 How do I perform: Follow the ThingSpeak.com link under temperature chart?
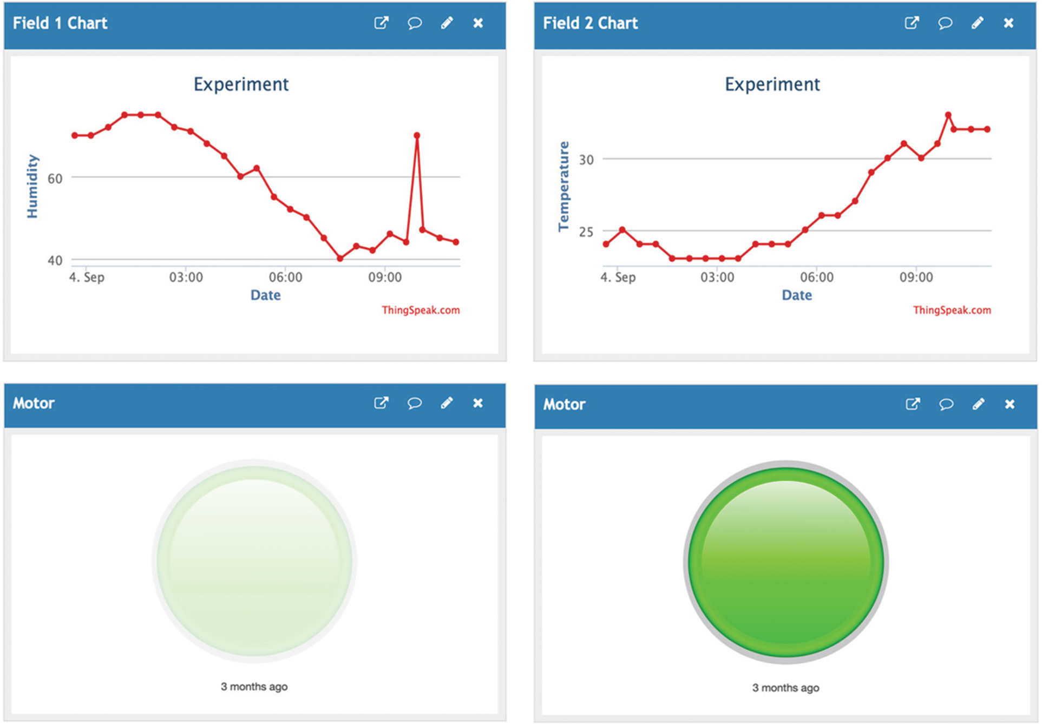pos(951,310)
